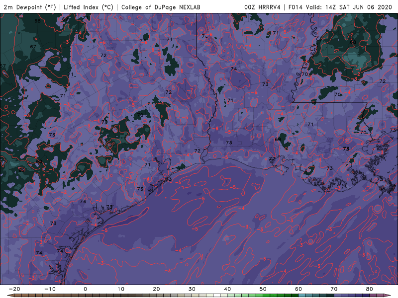Click the '40' colorbar scale label
Viewport: 398px width, 298px height.
[227, 289]
